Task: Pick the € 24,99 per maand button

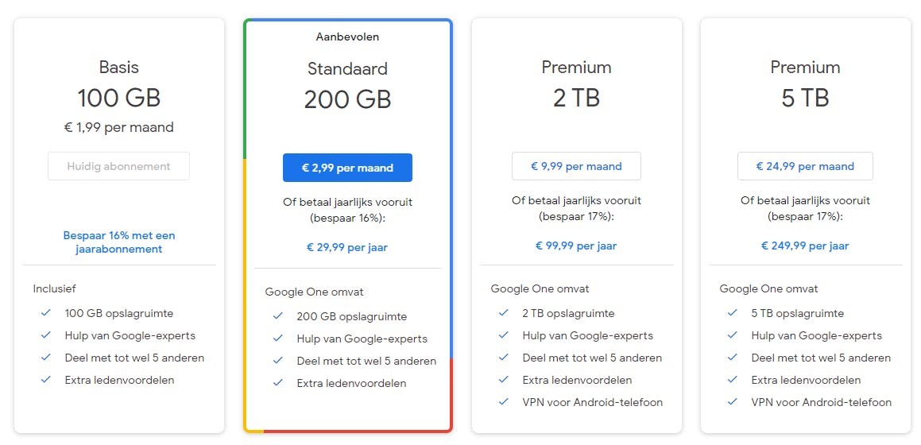Action: coord(805,166)
